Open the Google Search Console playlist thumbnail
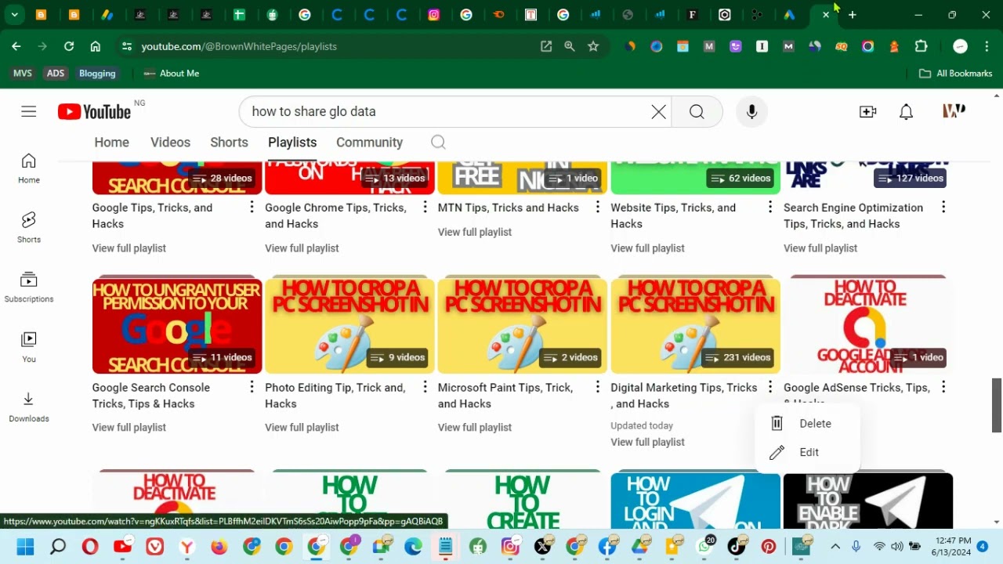 tap(177, 325)
